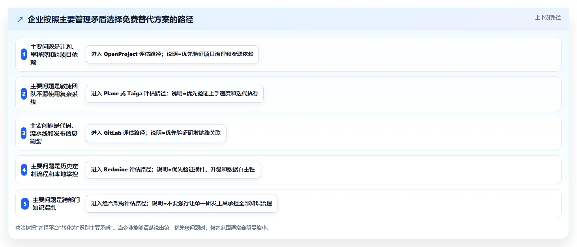The height and width of the screenshot is (247, 577).
Task: Open the GitLab 评估路径 box
Action: tap(156, 133)
